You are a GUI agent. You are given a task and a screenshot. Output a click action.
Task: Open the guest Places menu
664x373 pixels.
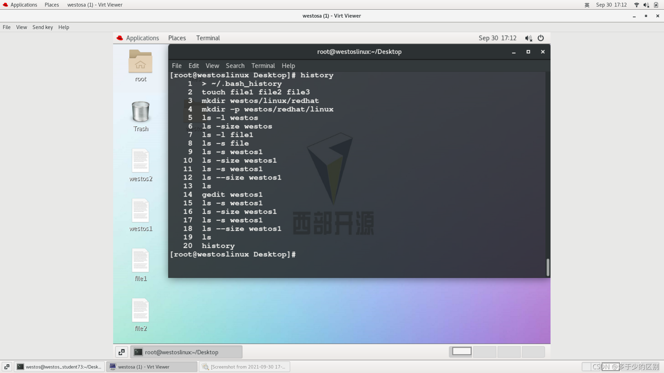click(177, 38)
